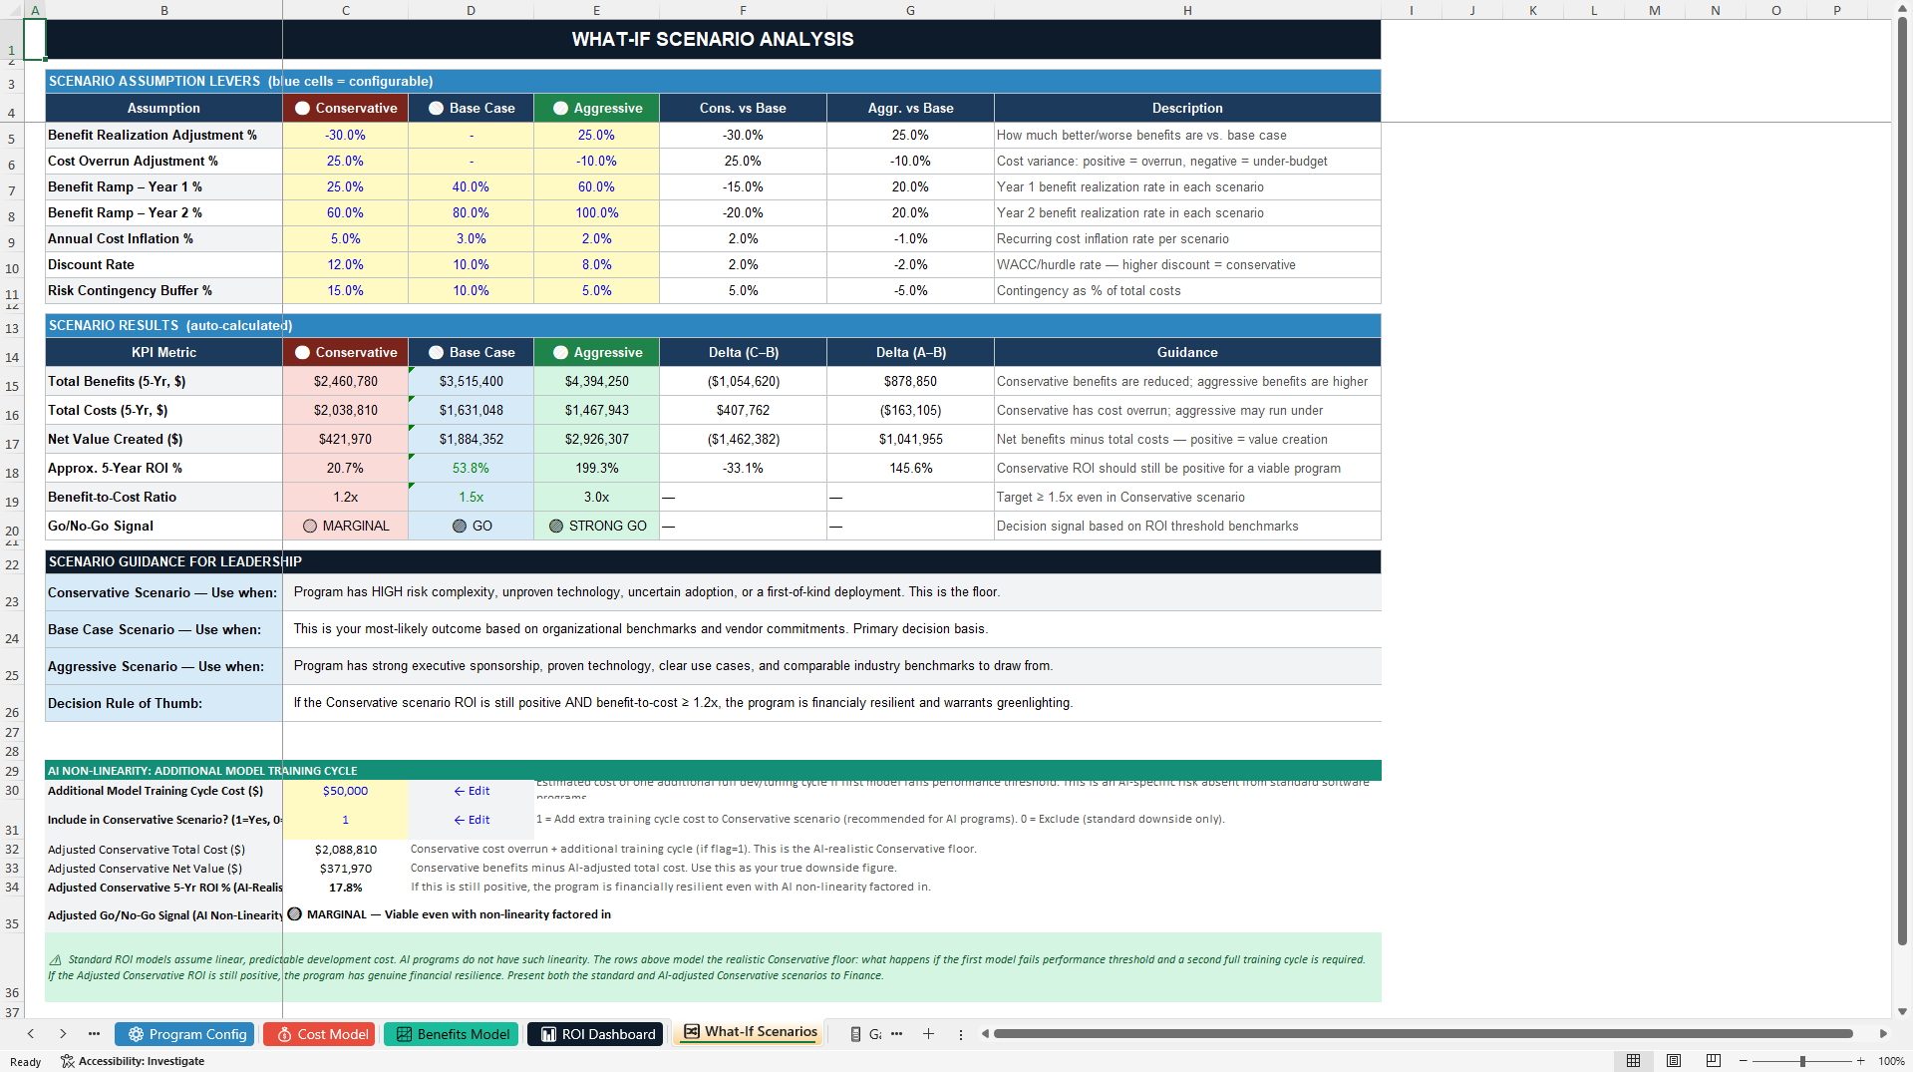Click vertical scrollbar down arrow

(1902, 1011)
